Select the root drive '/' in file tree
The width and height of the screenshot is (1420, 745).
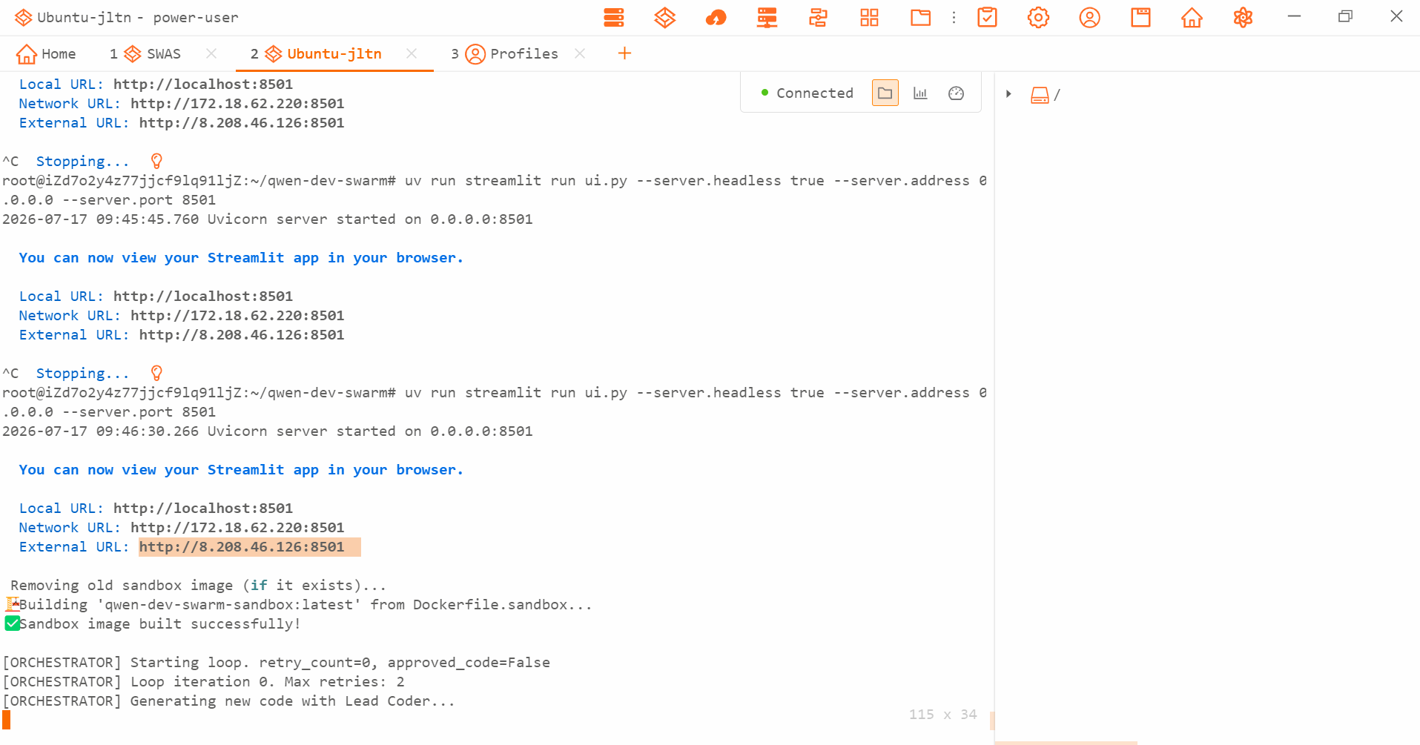1046,95
